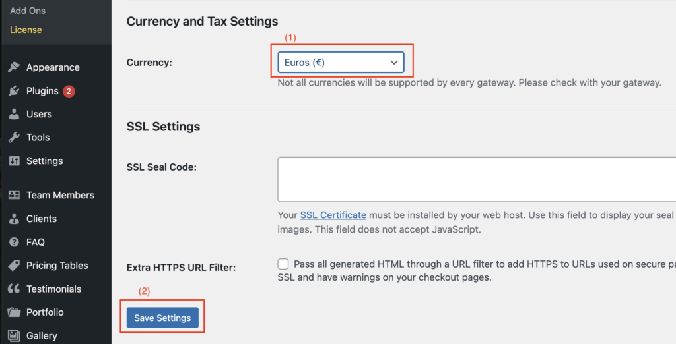This screenshot has width=676, height=344.
Task: Open the License menu item
Action: (26, 30)
